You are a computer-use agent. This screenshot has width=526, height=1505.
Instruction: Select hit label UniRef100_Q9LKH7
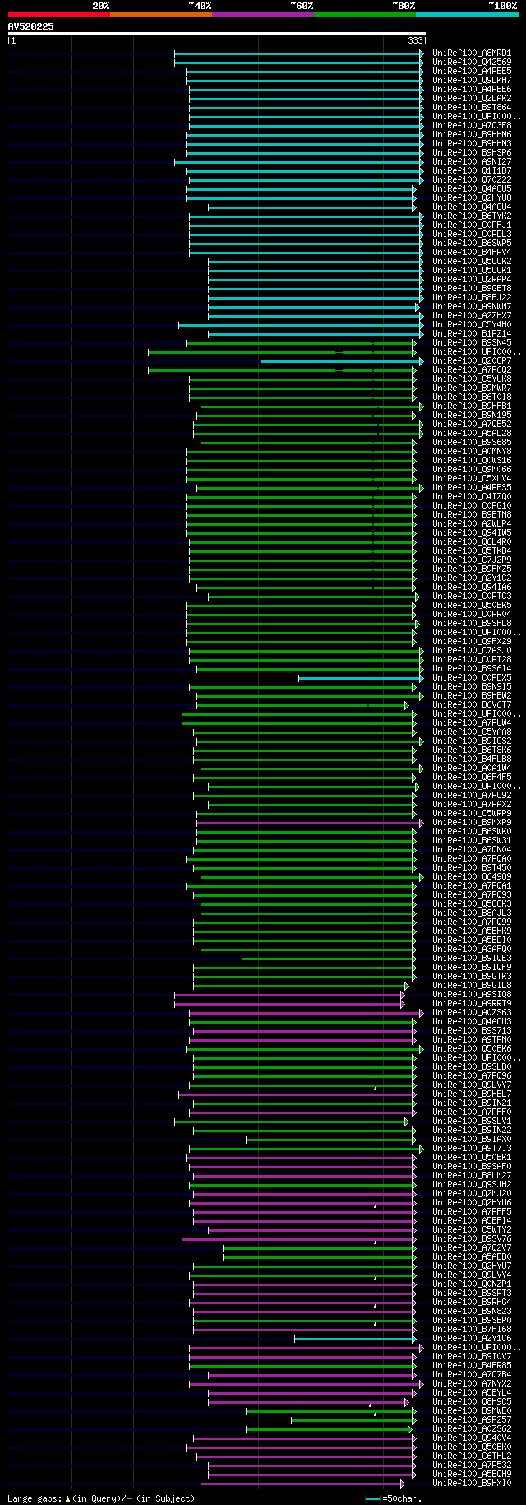pos(472,81)
